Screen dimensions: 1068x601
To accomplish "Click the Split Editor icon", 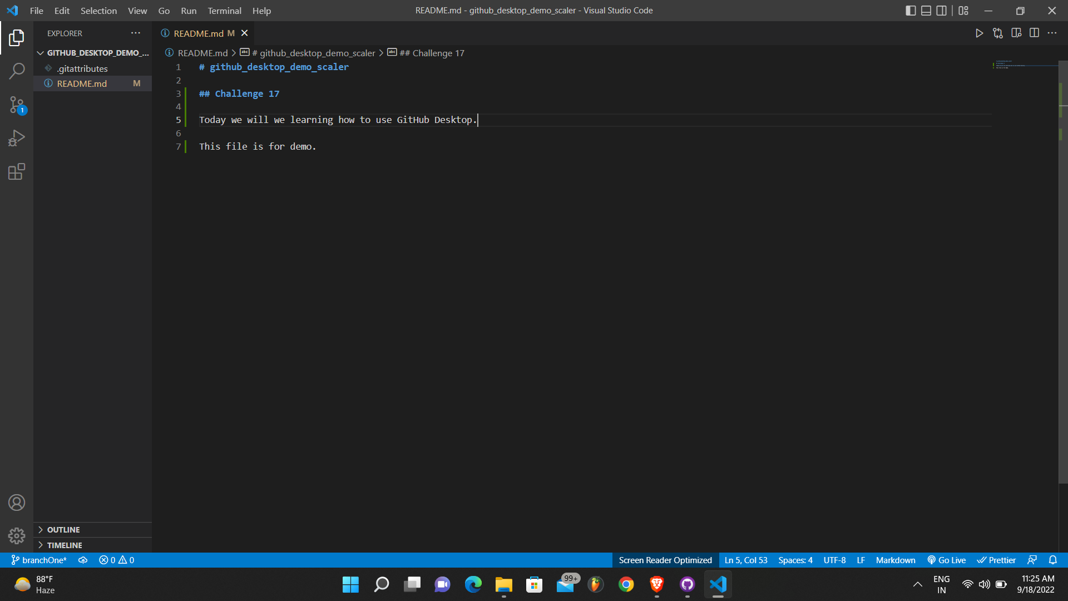I will pos(1035,33).
